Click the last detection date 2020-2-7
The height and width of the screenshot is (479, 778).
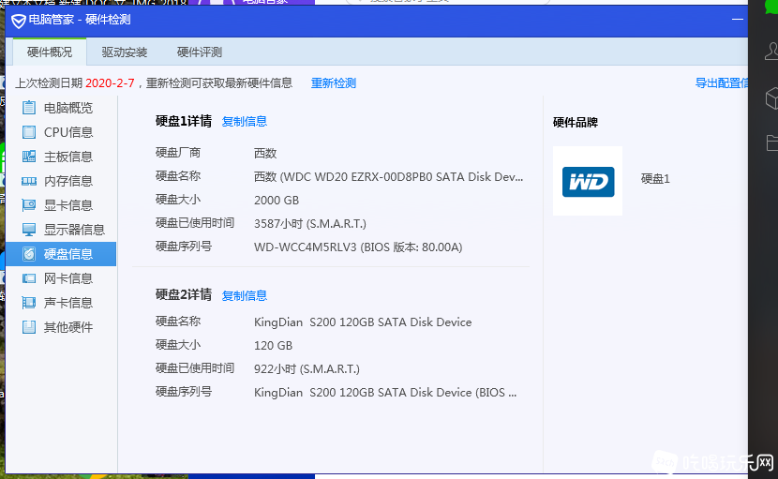tap(110, 82)
